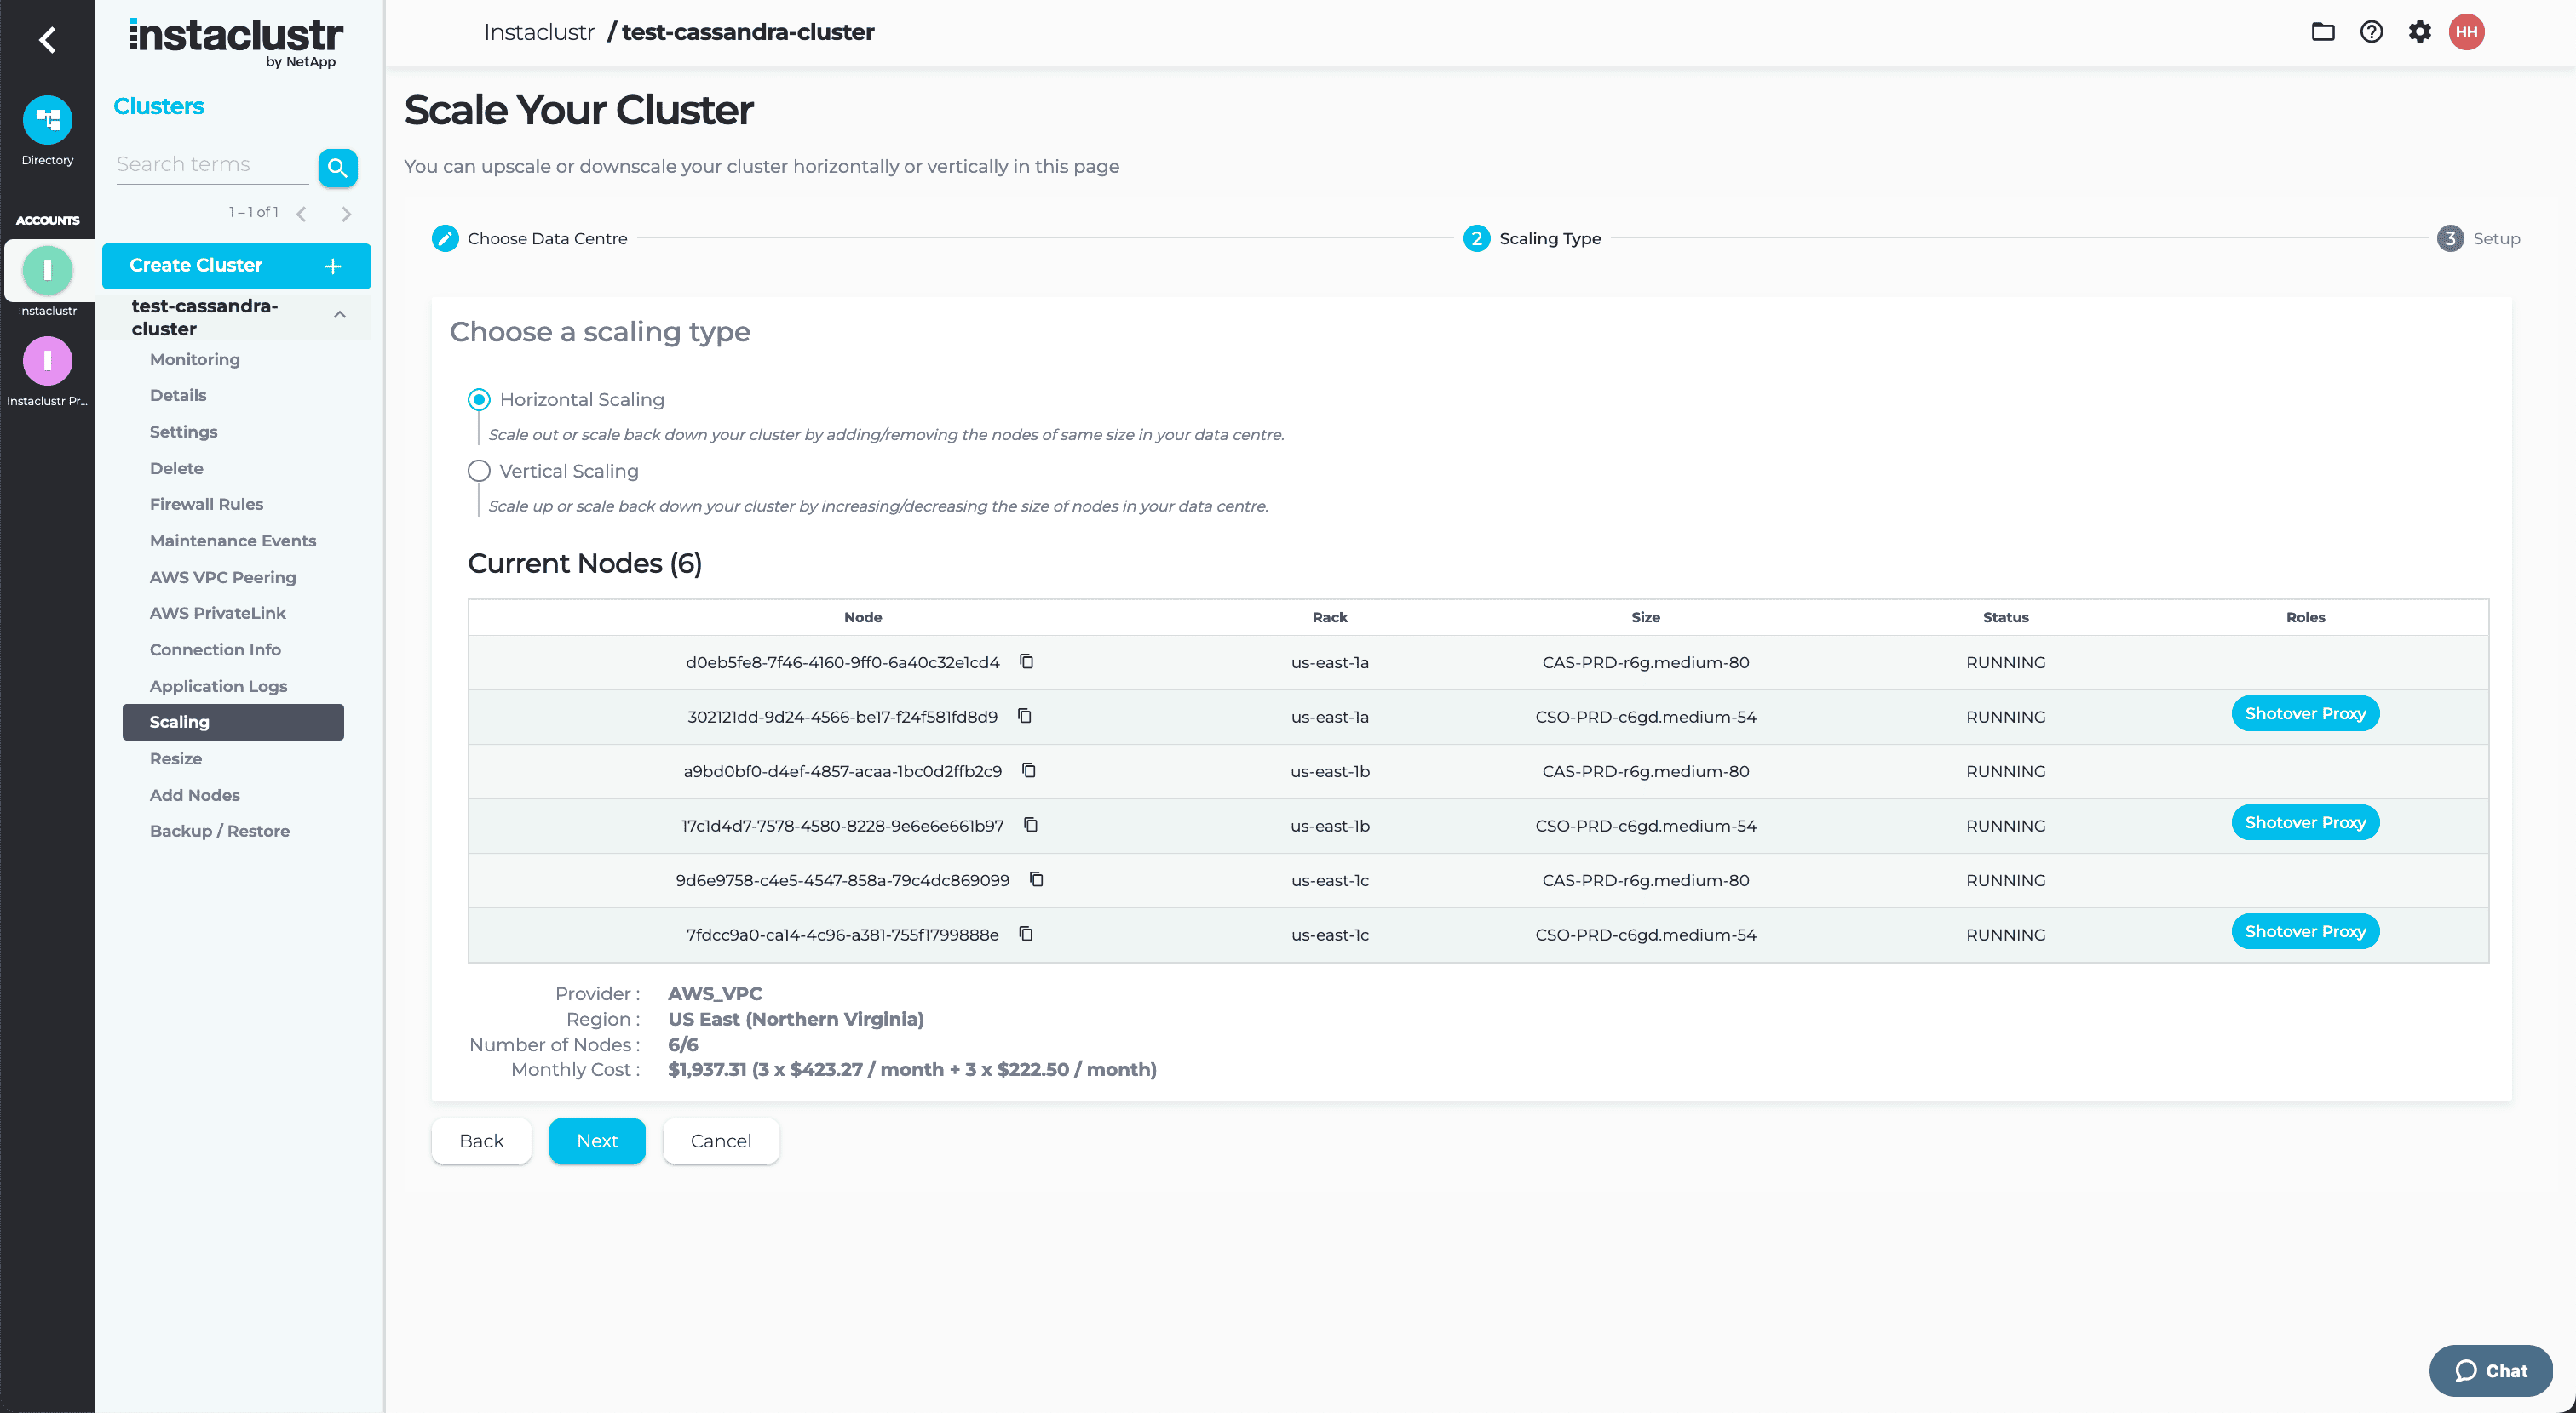Click the Next button
The width and height of the screenshot is (2576, 1413).
596,1141
